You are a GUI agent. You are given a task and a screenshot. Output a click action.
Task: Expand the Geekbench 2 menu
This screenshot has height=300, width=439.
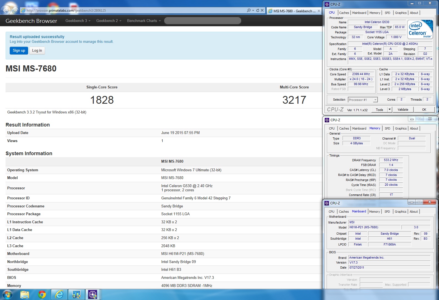(x=109, y=21)
